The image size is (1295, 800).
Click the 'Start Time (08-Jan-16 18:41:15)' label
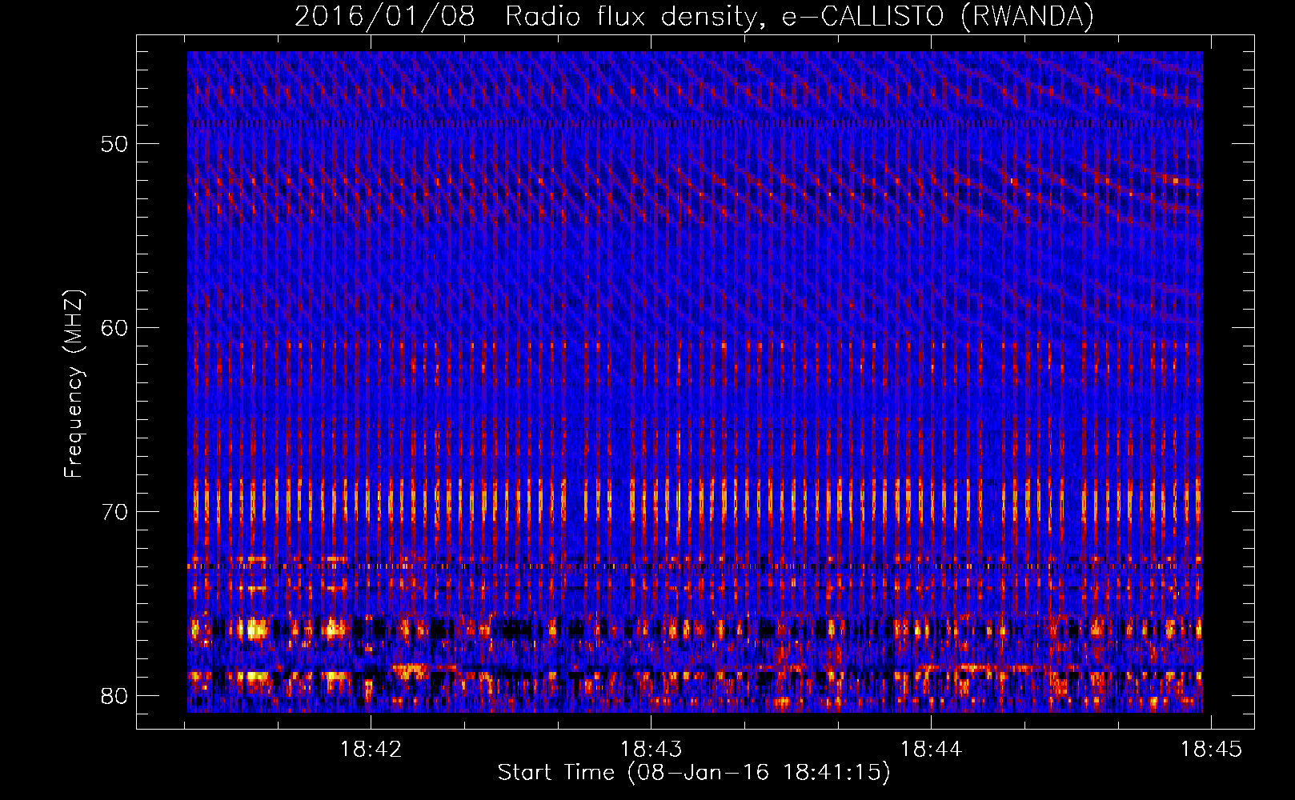click(694, 773)
